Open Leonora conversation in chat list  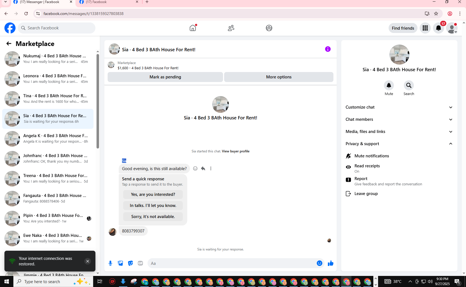[x=48, y=79]
